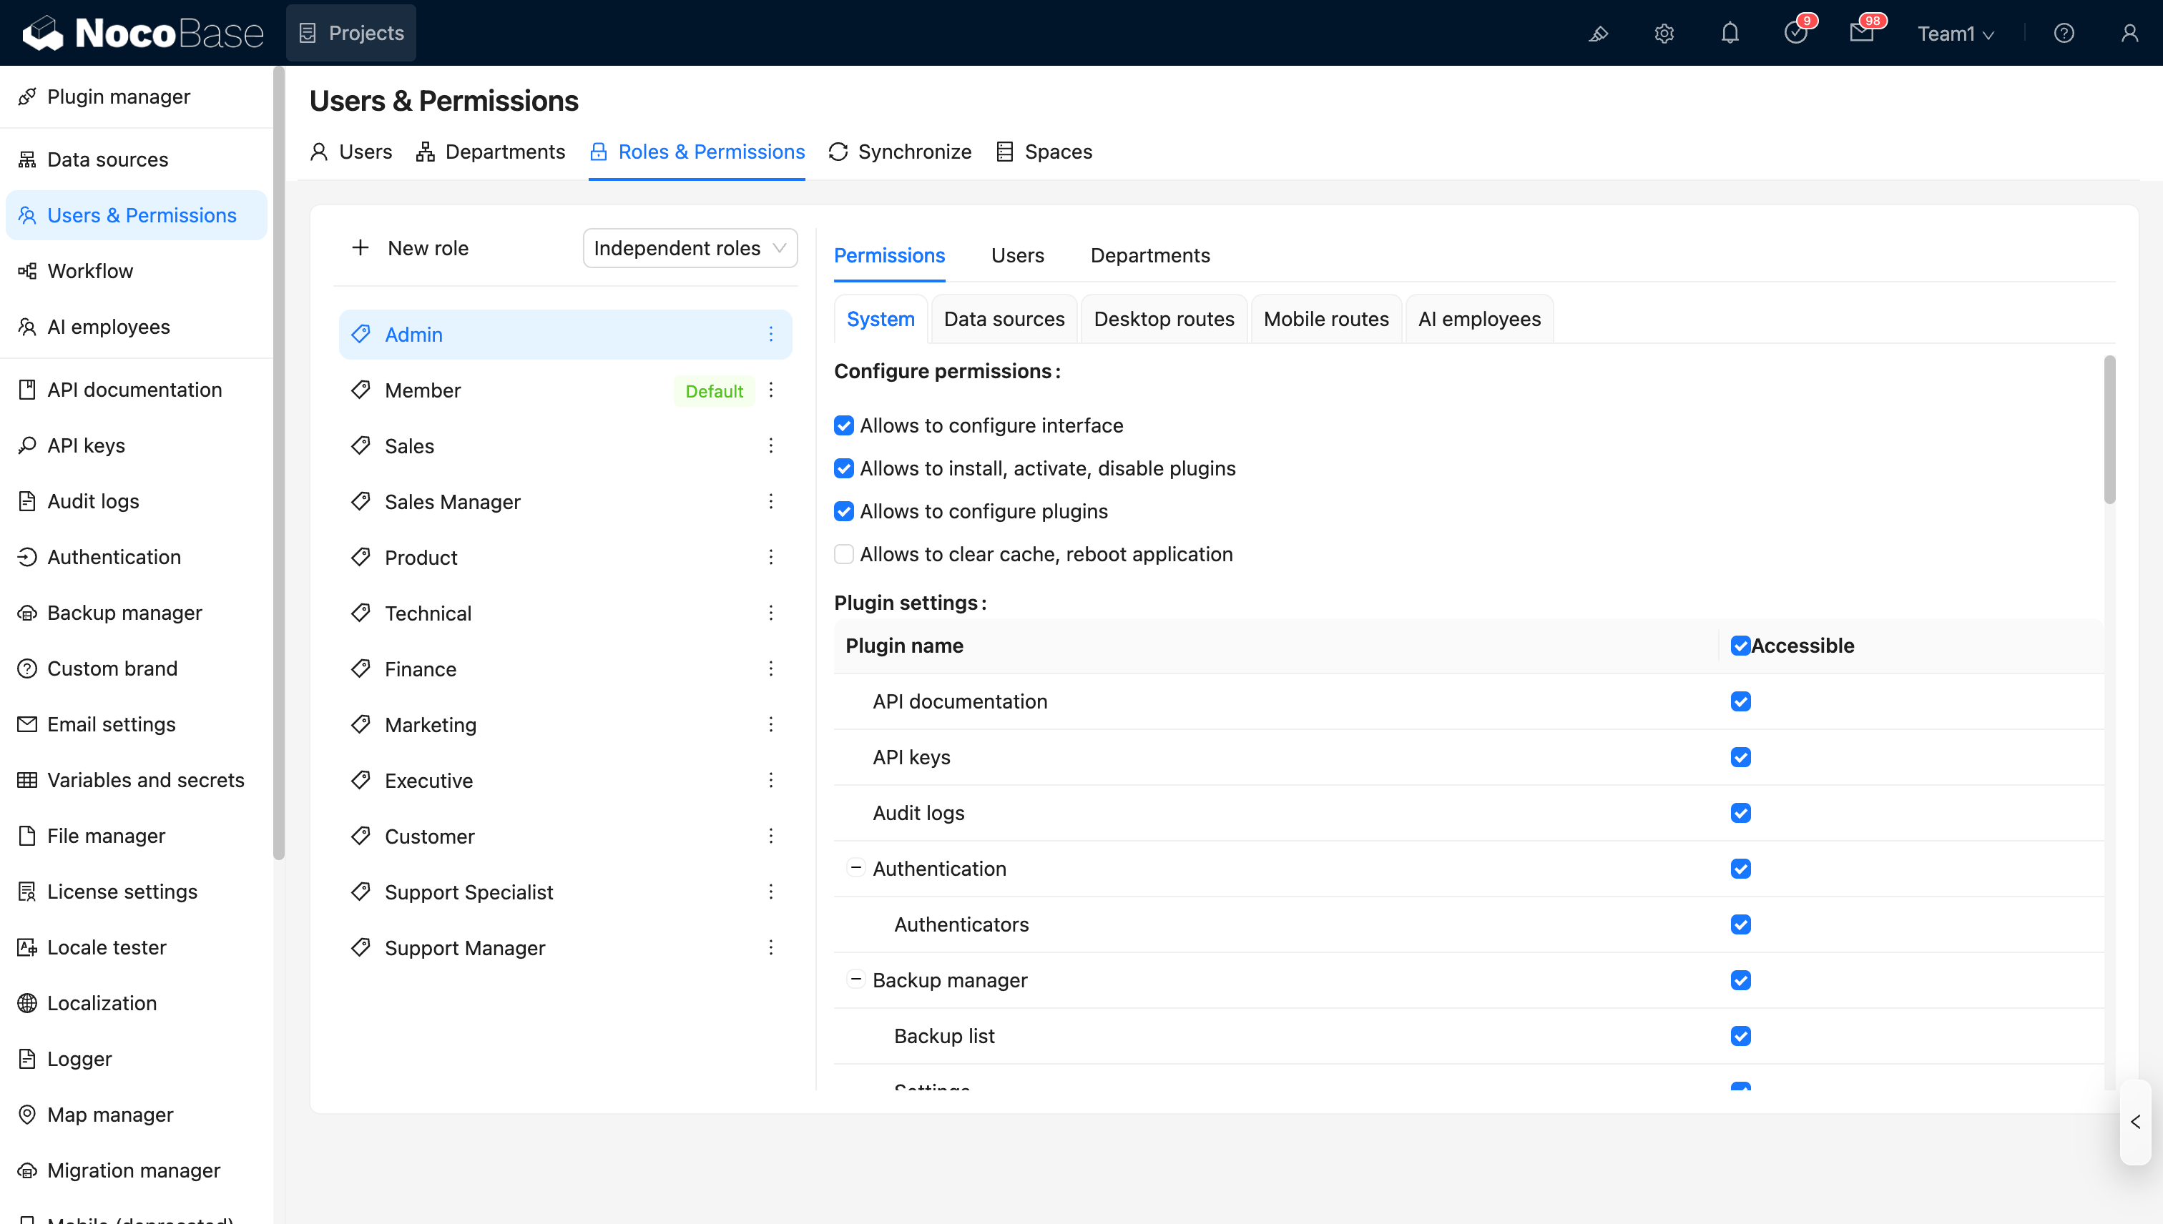The image size is (2163, 1224).
Task: Open the settings gear icon in header
Action: click(1664, 34)
